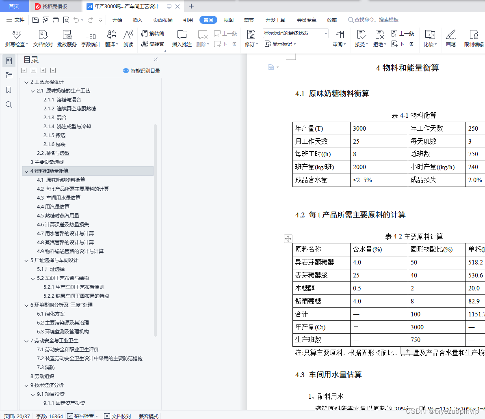Image resolution: width=485 pixels, height=419 pixels.
Task: Open the quick toolbar customize dropdown arrow
Action: click(x=100, y=20)
